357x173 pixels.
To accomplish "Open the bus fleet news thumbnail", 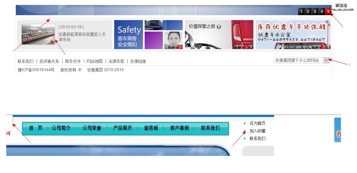I will pyautogui.click(x=38, y=34).
